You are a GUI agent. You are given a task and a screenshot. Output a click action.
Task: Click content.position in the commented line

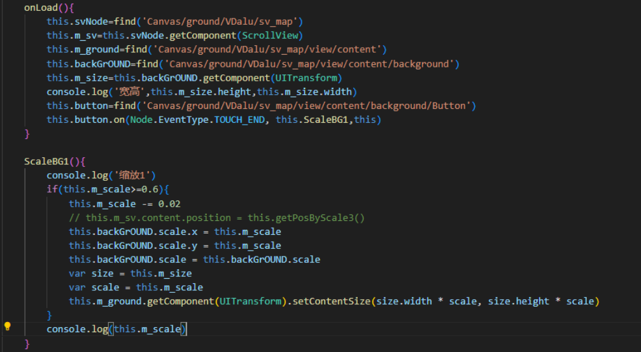tap(186, 218)
